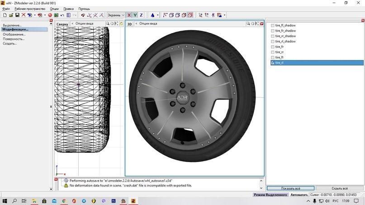
Task: Click the Undo arrow icon
Action: [62, 15]
